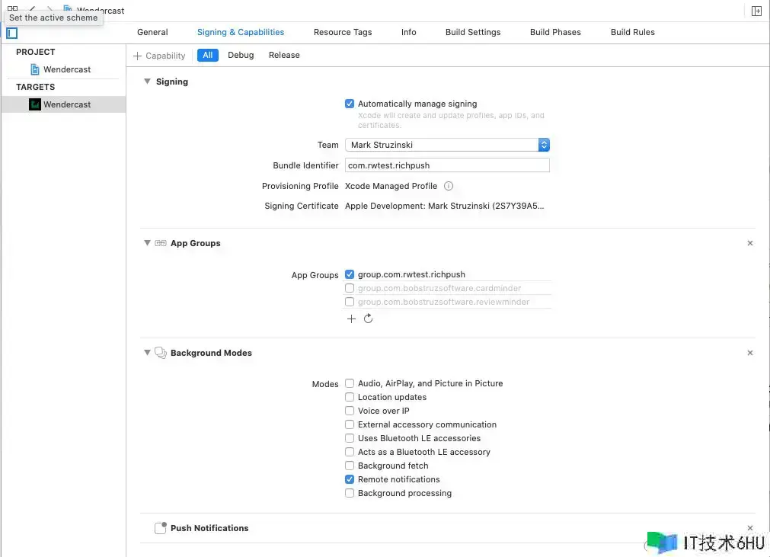Click the Bundle Identifier text field
The height and width of the screenshot is (557, 770).
click(446, 165)
